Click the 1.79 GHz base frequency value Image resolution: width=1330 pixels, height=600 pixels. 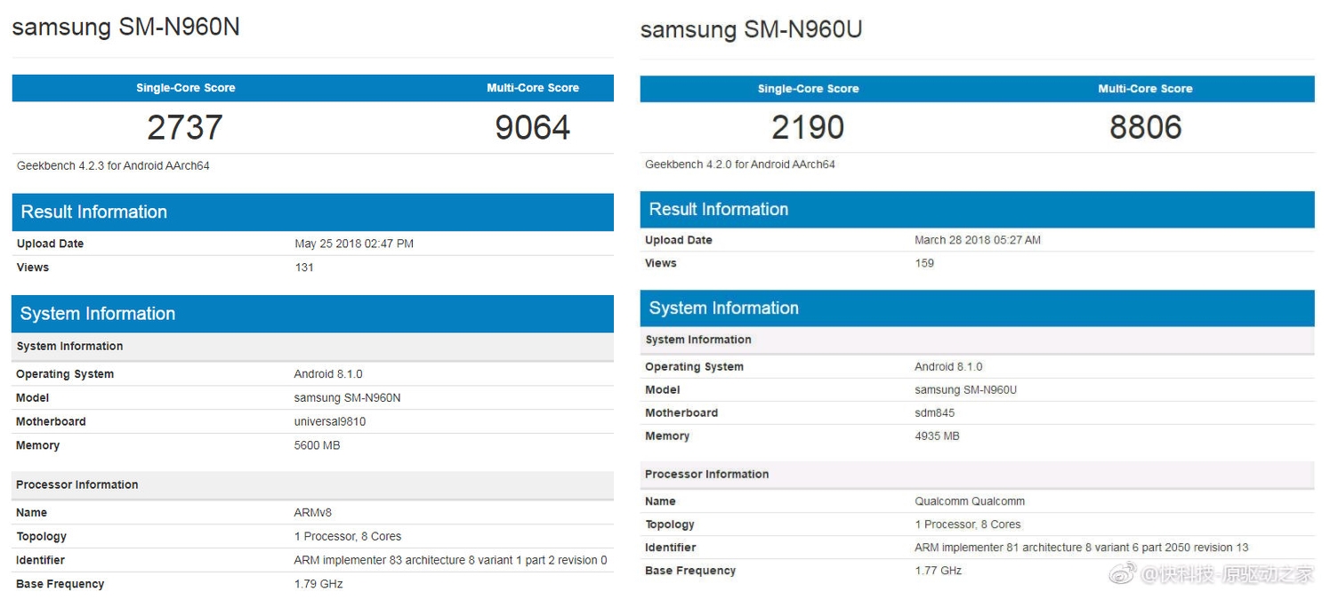pyautogui.click(x=318, y=584)
